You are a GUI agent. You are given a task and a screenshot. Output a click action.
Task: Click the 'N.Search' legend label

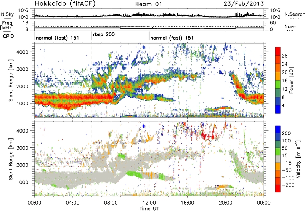tap(294, 14)
